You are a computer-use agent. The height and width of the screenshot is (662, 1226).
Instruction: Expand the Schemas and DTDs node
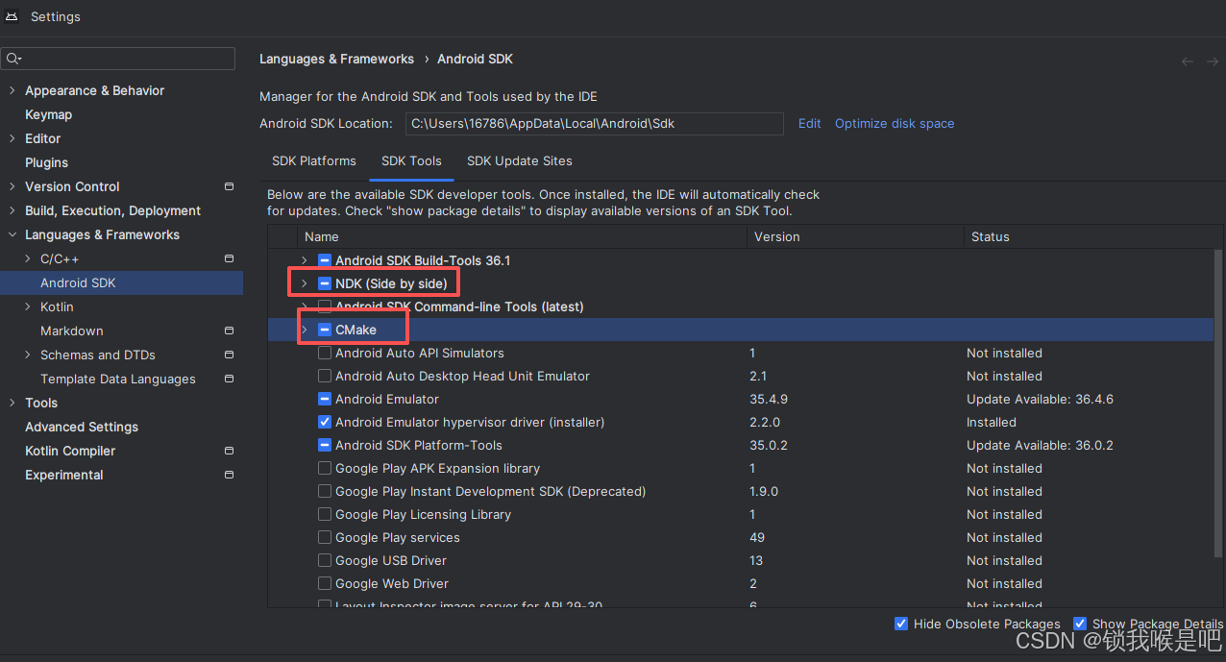[x=28, y=355]
